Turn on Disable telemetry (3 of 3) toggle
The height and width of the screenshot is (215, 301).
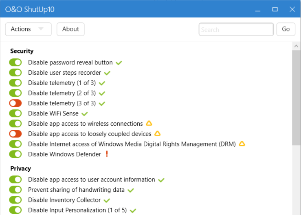(15, 103)
